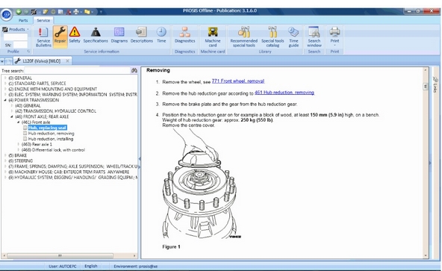This screenshot has width=442, height=271.
Task: Switch to the Service ribbon tab
Action: (43, 21)
